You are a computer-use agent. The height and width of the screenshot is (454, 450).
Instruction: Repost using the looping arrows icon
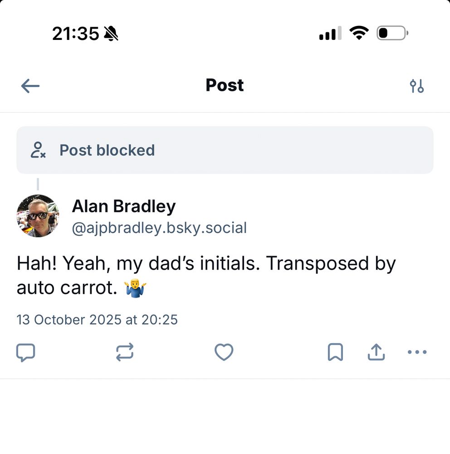[x=125, y=352]
